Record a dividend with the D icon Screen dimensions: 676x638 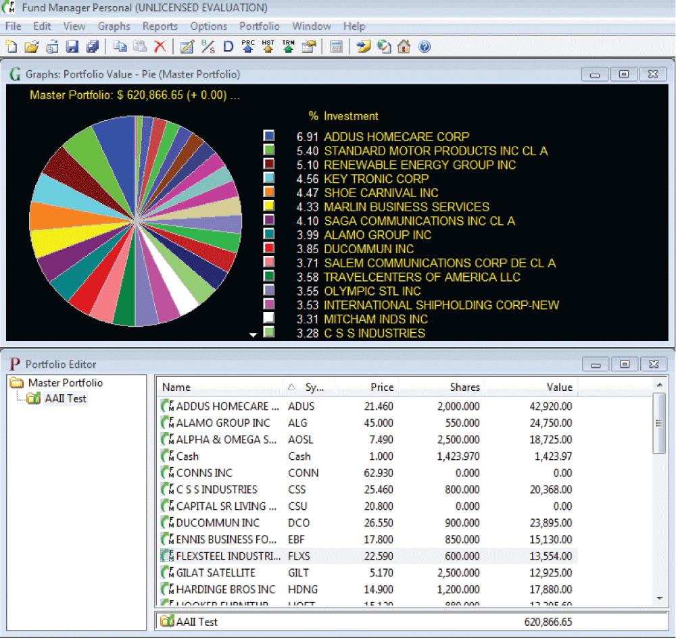click(228, 47)
